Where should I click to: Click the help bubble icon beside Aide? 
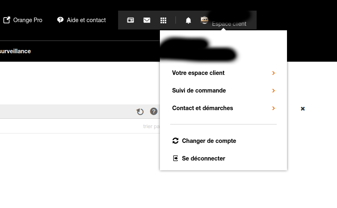click(60, 20)
